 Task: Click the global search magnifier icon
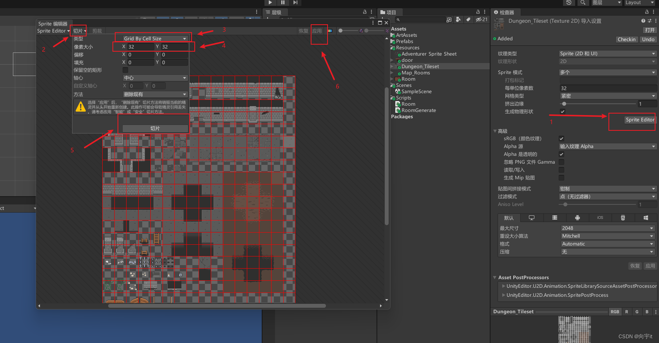tap(583, 2)
